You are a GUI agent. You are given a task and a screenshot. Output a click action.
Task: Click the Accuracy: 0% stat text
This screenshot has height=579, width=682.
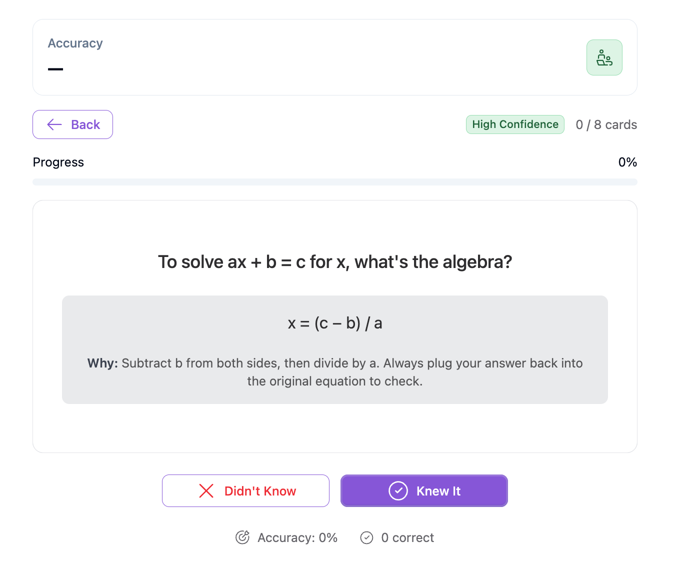coord(297,537)
